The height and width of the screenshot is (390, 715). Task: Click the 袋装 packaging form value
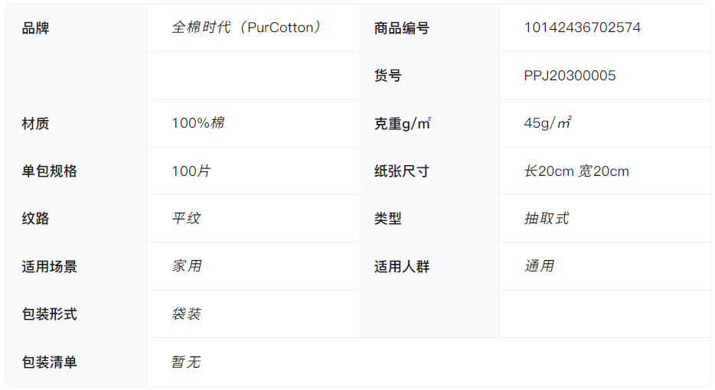click(x=186, y=314)
